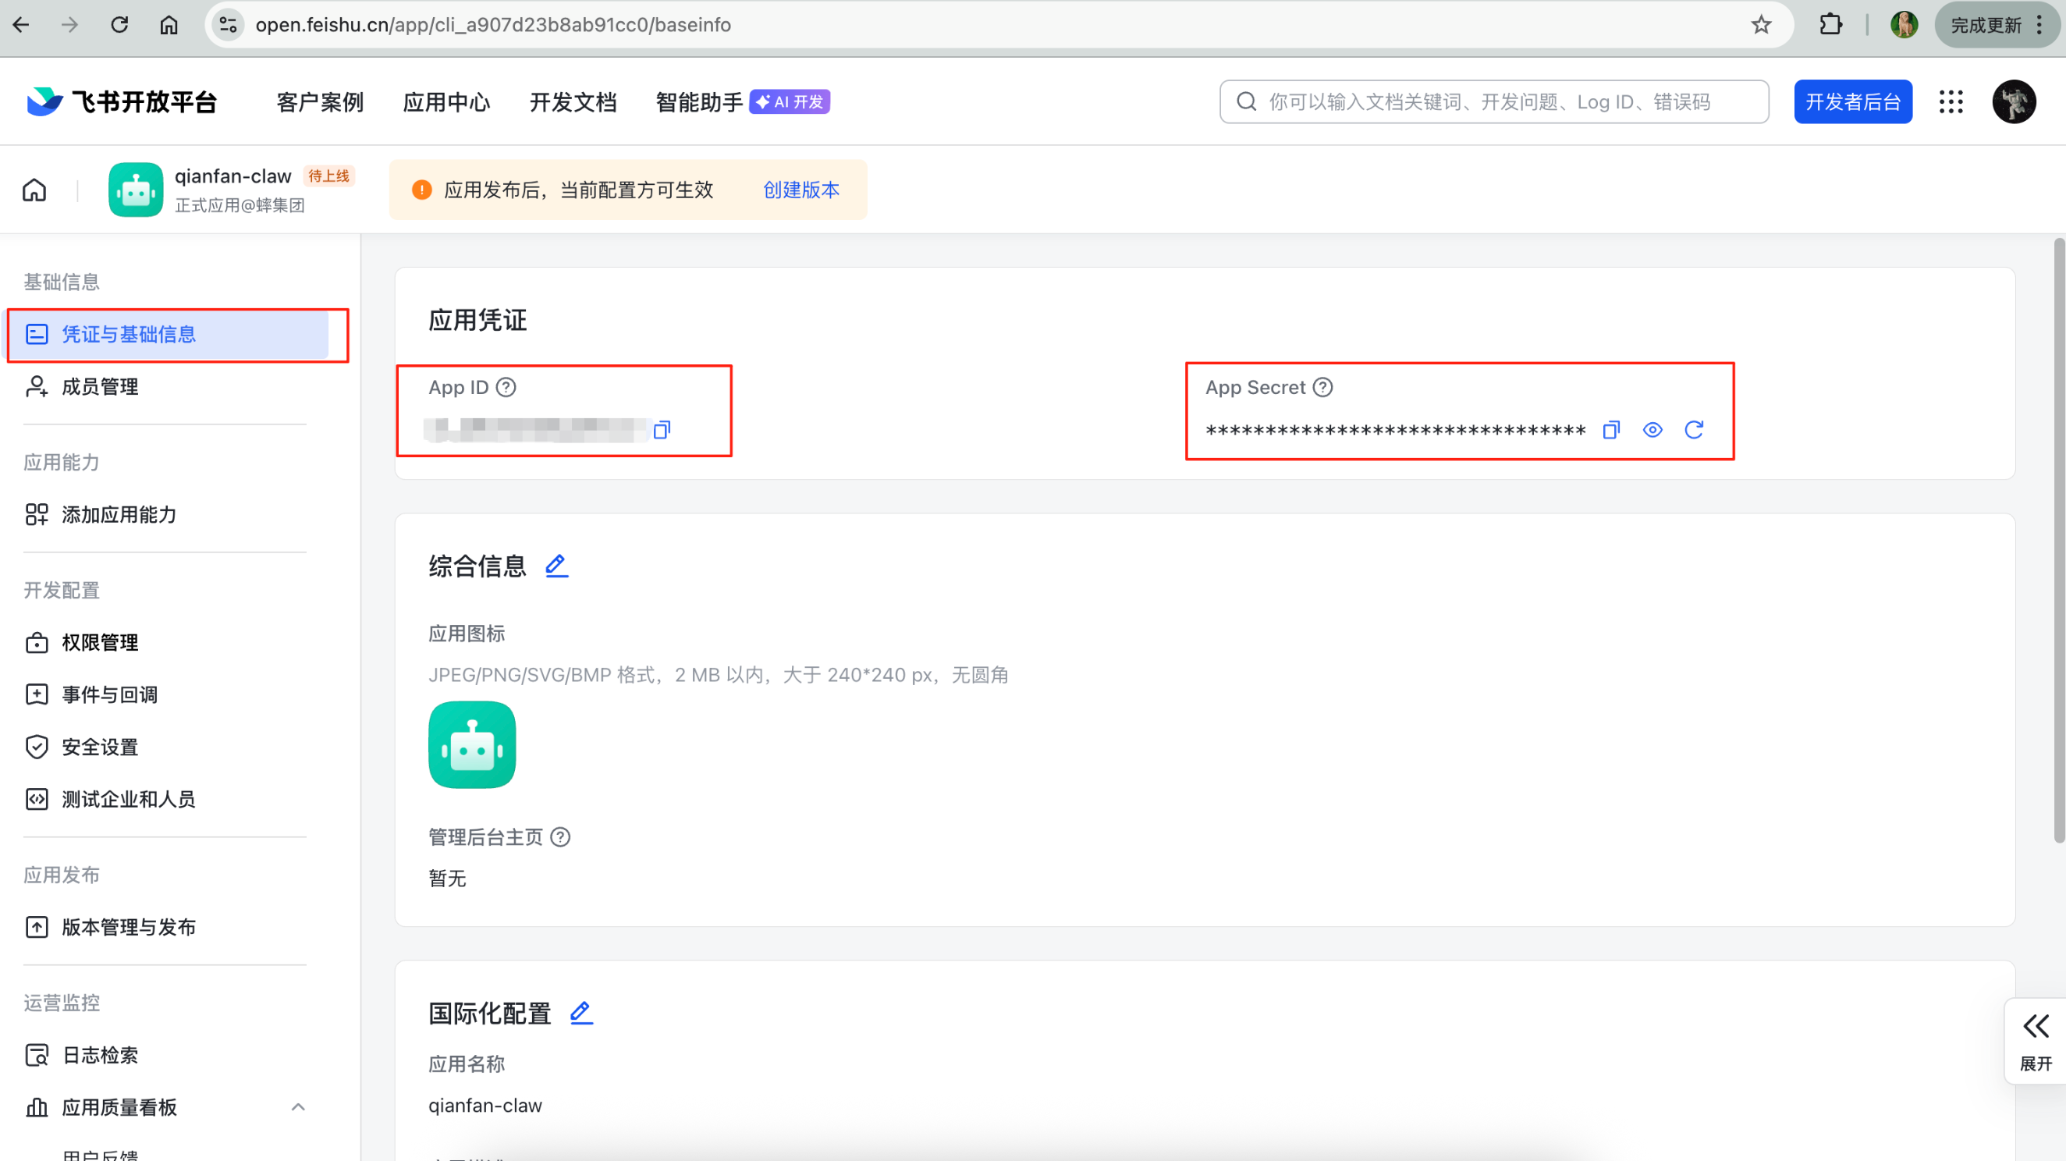Open 事件与回调 in sidebar
This screenshot has height=1161, width=2066.
[109, 694]
